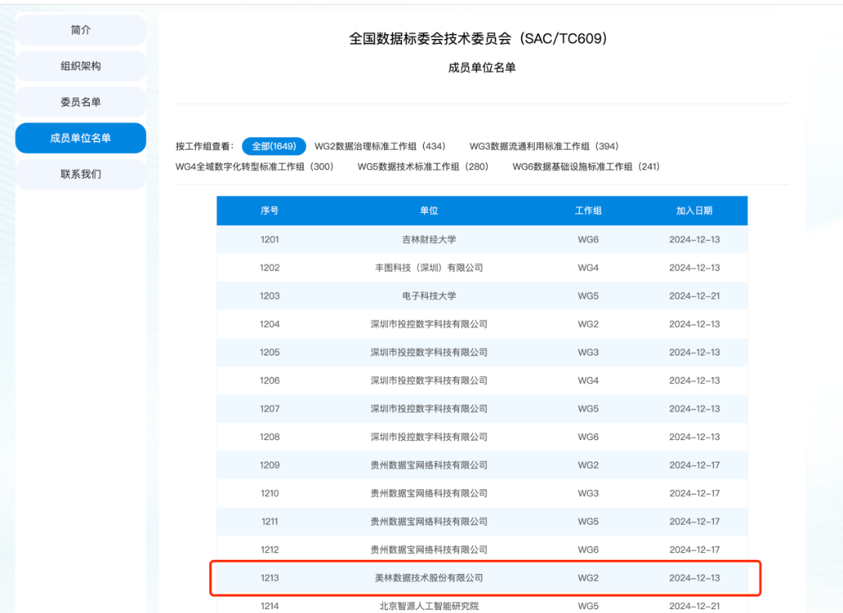Filter by WG2数据治理标准工作组 (434)
Screen dimensions: 843x613
pos(379,146)
